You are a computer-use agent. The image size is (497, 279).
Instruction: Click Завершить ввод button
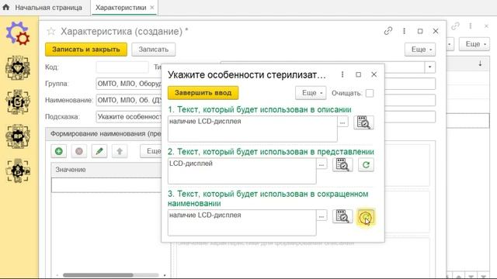coord(203,93)
